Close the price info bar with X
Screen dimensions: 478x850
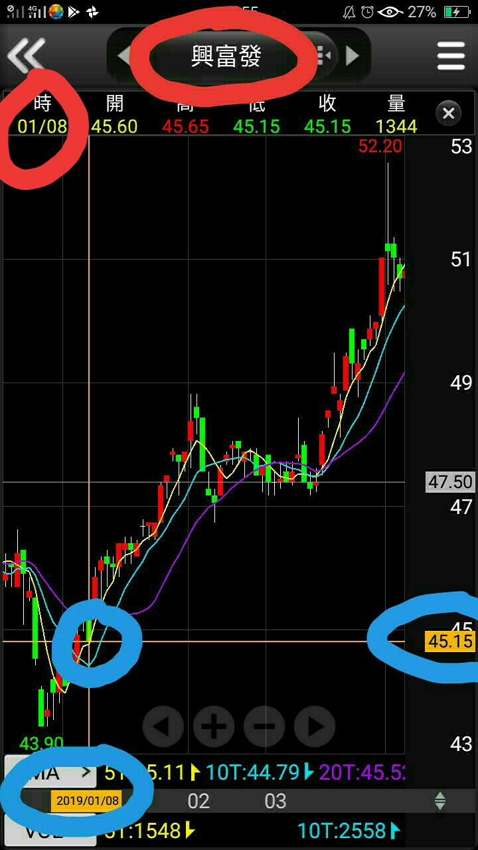pos(449,114)
